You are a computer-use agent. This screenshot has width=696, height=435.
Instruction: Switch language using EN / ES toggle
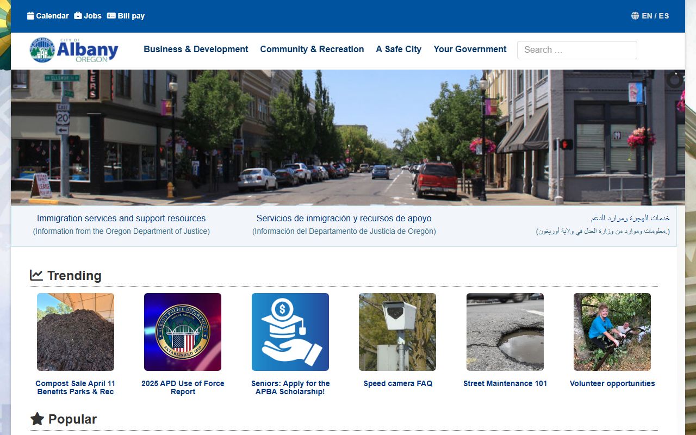point(655,16)
